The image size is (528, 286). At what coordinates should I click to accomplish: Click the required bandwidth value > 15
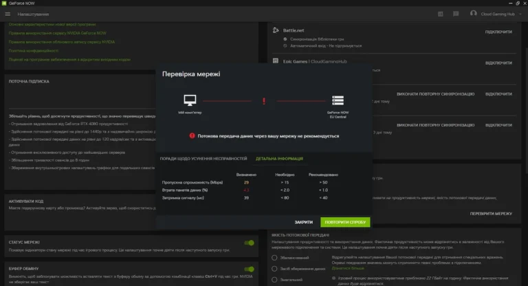click(285, 182)
